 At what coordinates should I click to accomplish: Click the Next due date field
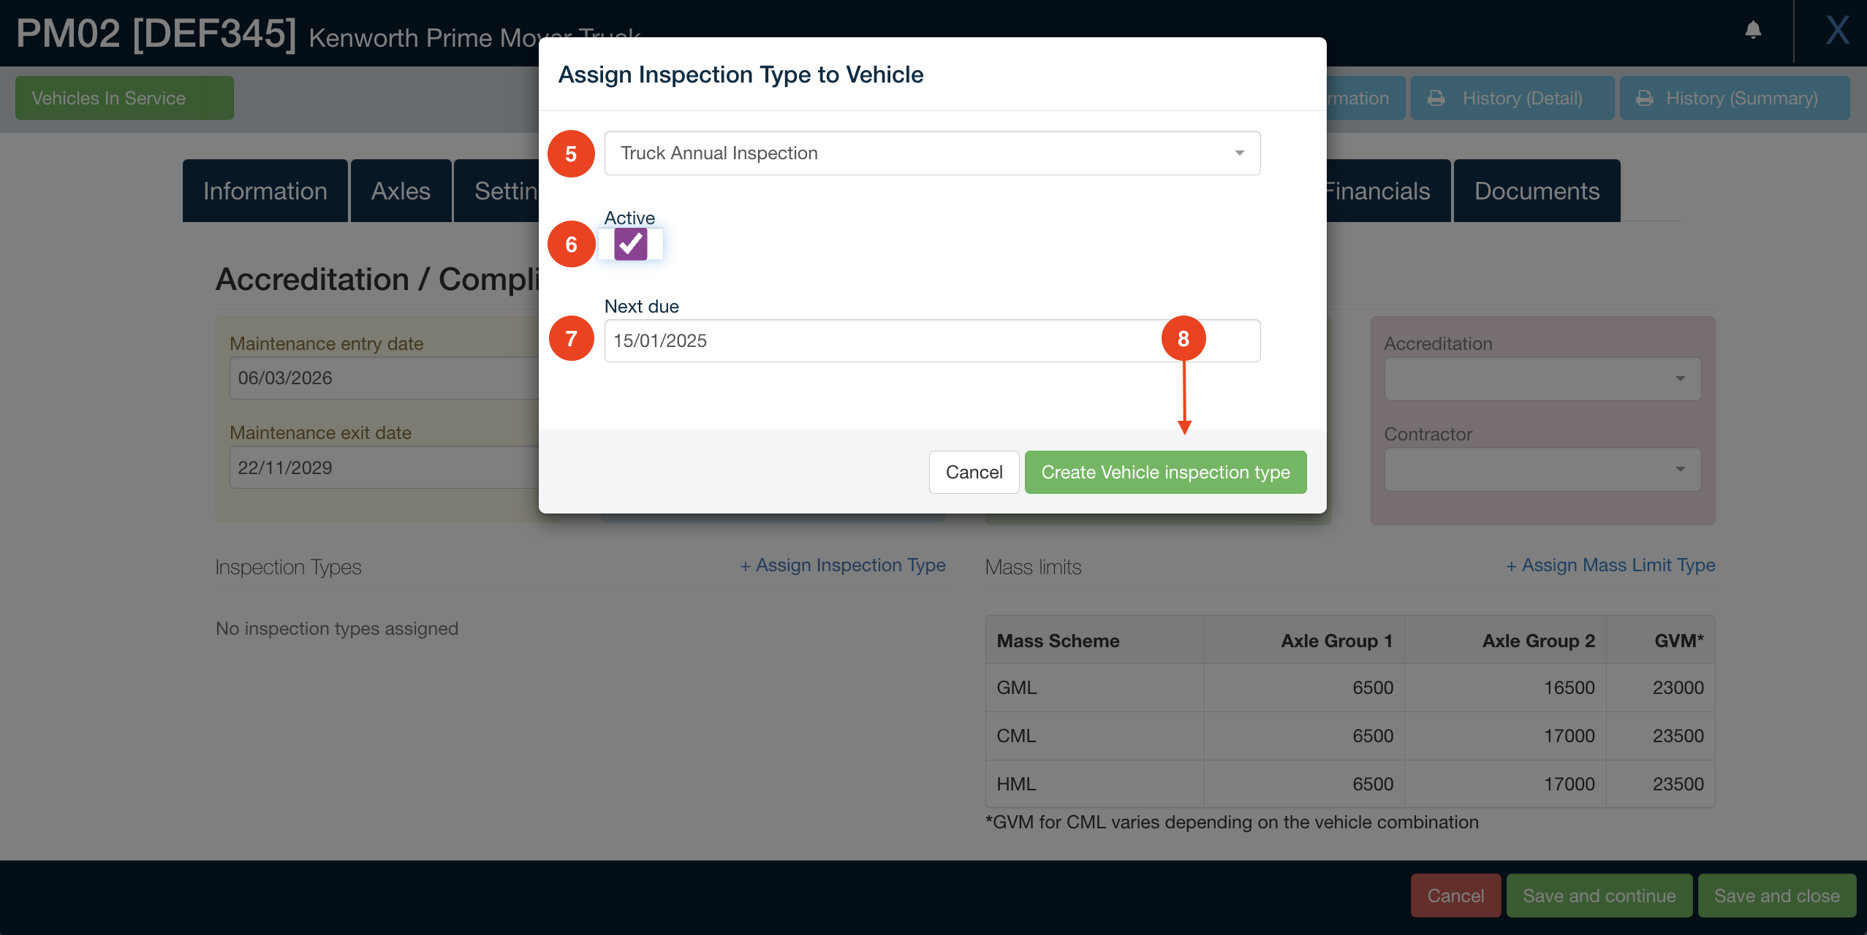tap(932, 340)
